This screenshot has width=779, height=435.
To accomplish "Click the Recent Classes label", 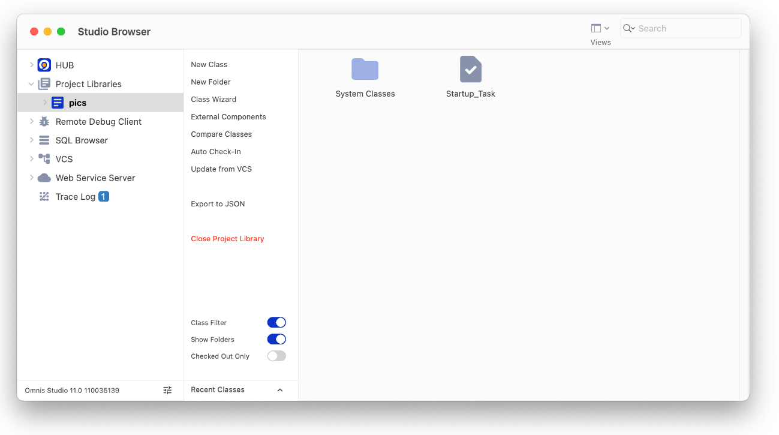I will pos(218,389).
